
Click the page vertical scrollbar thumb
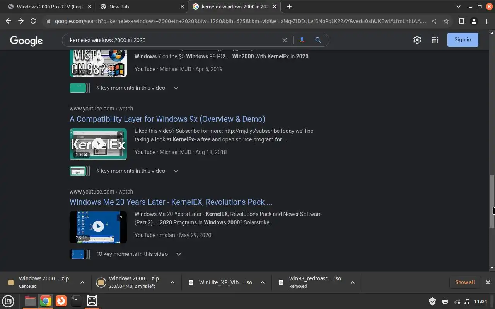(492, 201)
